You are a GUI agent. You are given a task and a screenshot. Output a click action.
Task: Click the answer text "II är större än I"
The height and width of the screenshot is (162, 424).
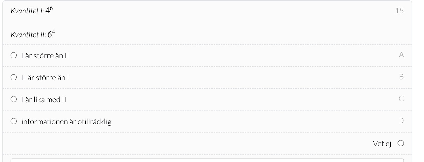(45, 78)
